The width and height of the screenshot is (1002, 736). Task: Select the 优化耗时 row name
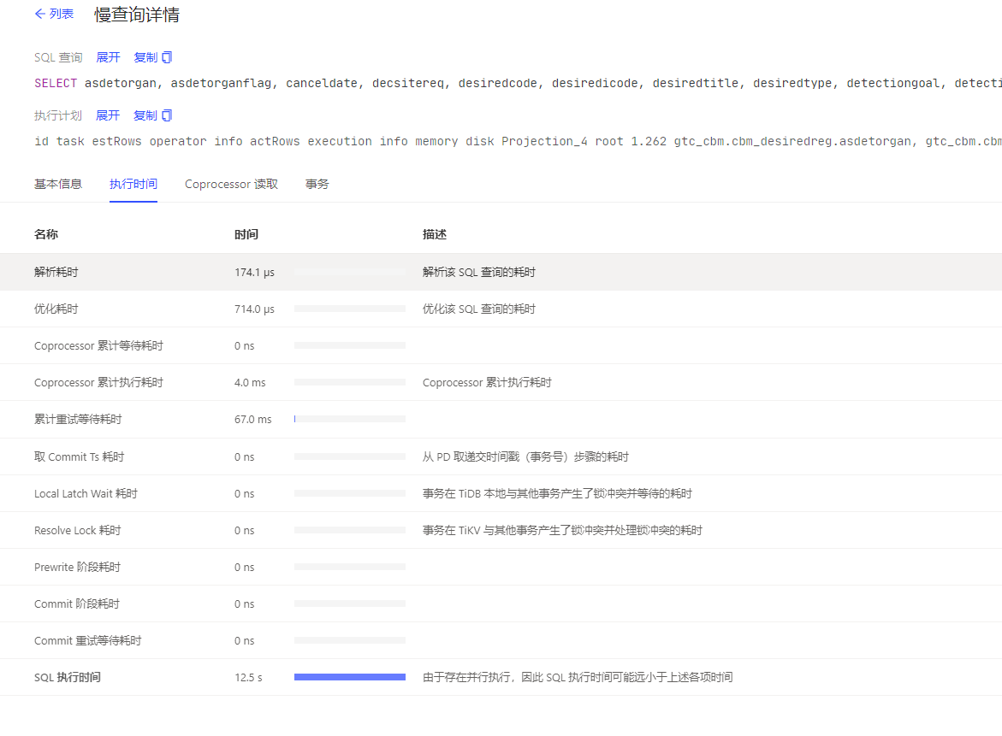pyautogui.click(x=56, y=309)
